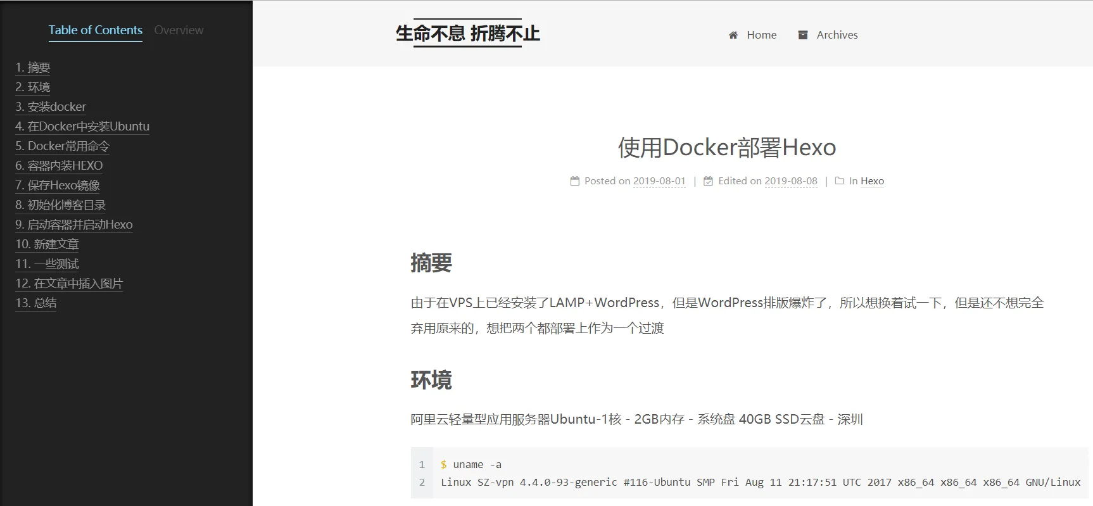Viewport: 1093px width, 506px height.
Task: Switch to the Overview tab
Action: (179, 30)
